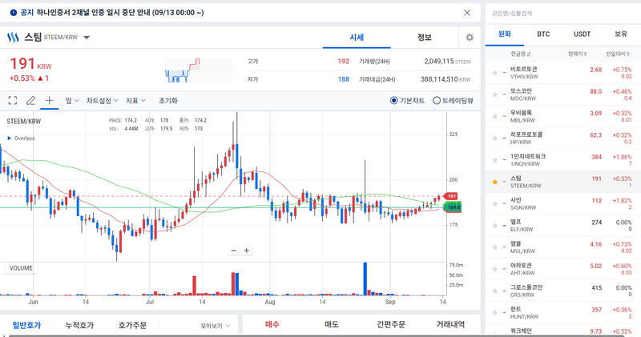Switch to 매도 sell tab

(x=332, y=324)
